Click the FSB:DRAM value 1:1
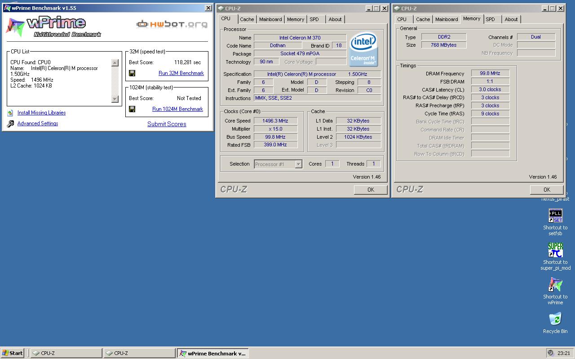This screenshot has height=359, width=575. point(490,81)
